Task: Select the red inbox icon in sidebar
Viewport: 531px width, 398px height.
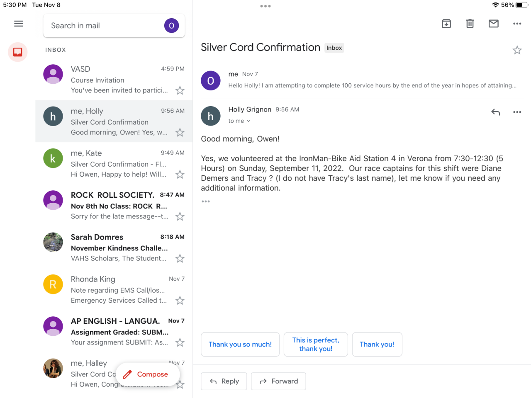Action: click(x=18, y=52)
